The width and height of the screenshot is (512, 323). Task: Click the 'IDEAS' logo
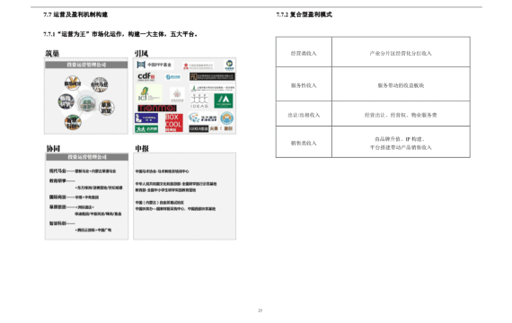(199, 101)
